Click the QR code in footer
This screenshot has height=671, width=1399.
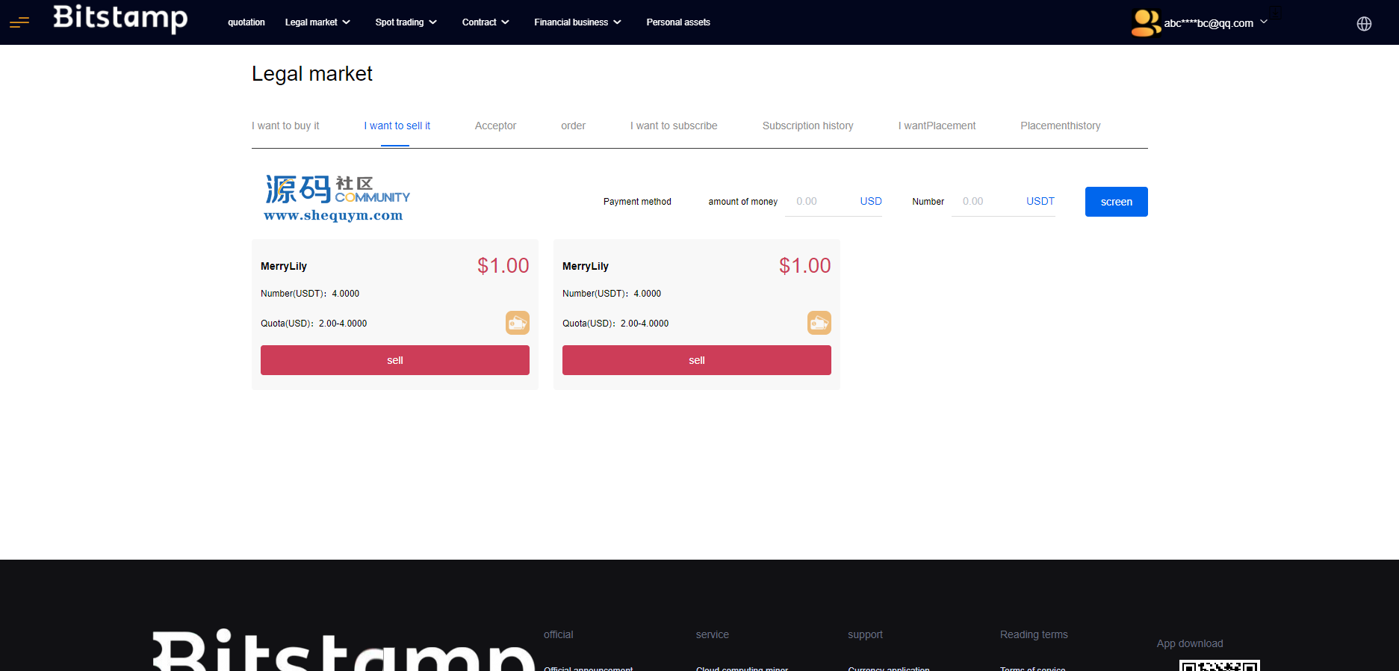point(1220,665)
